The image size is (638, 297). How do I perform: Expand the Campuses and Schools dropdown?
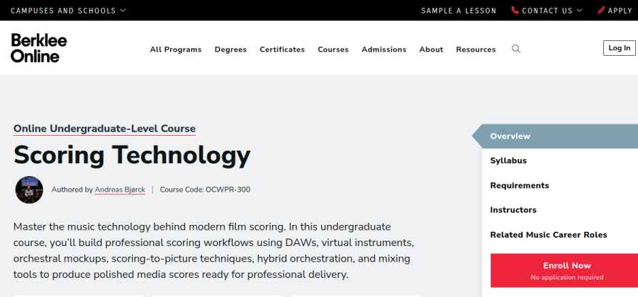pos(68,11)
